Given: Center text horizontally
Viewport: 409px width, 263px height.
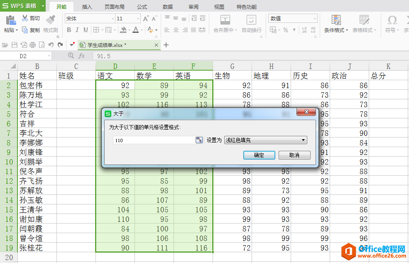Looking at the screenshot, I should (176, 30).
